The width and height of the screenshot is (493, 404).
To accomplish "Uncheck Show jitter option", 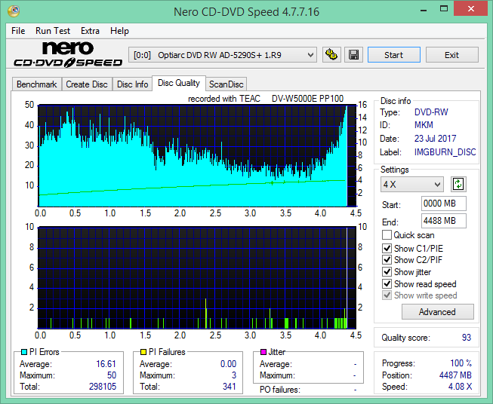I will pyautogui.click(x=387, y=272).
